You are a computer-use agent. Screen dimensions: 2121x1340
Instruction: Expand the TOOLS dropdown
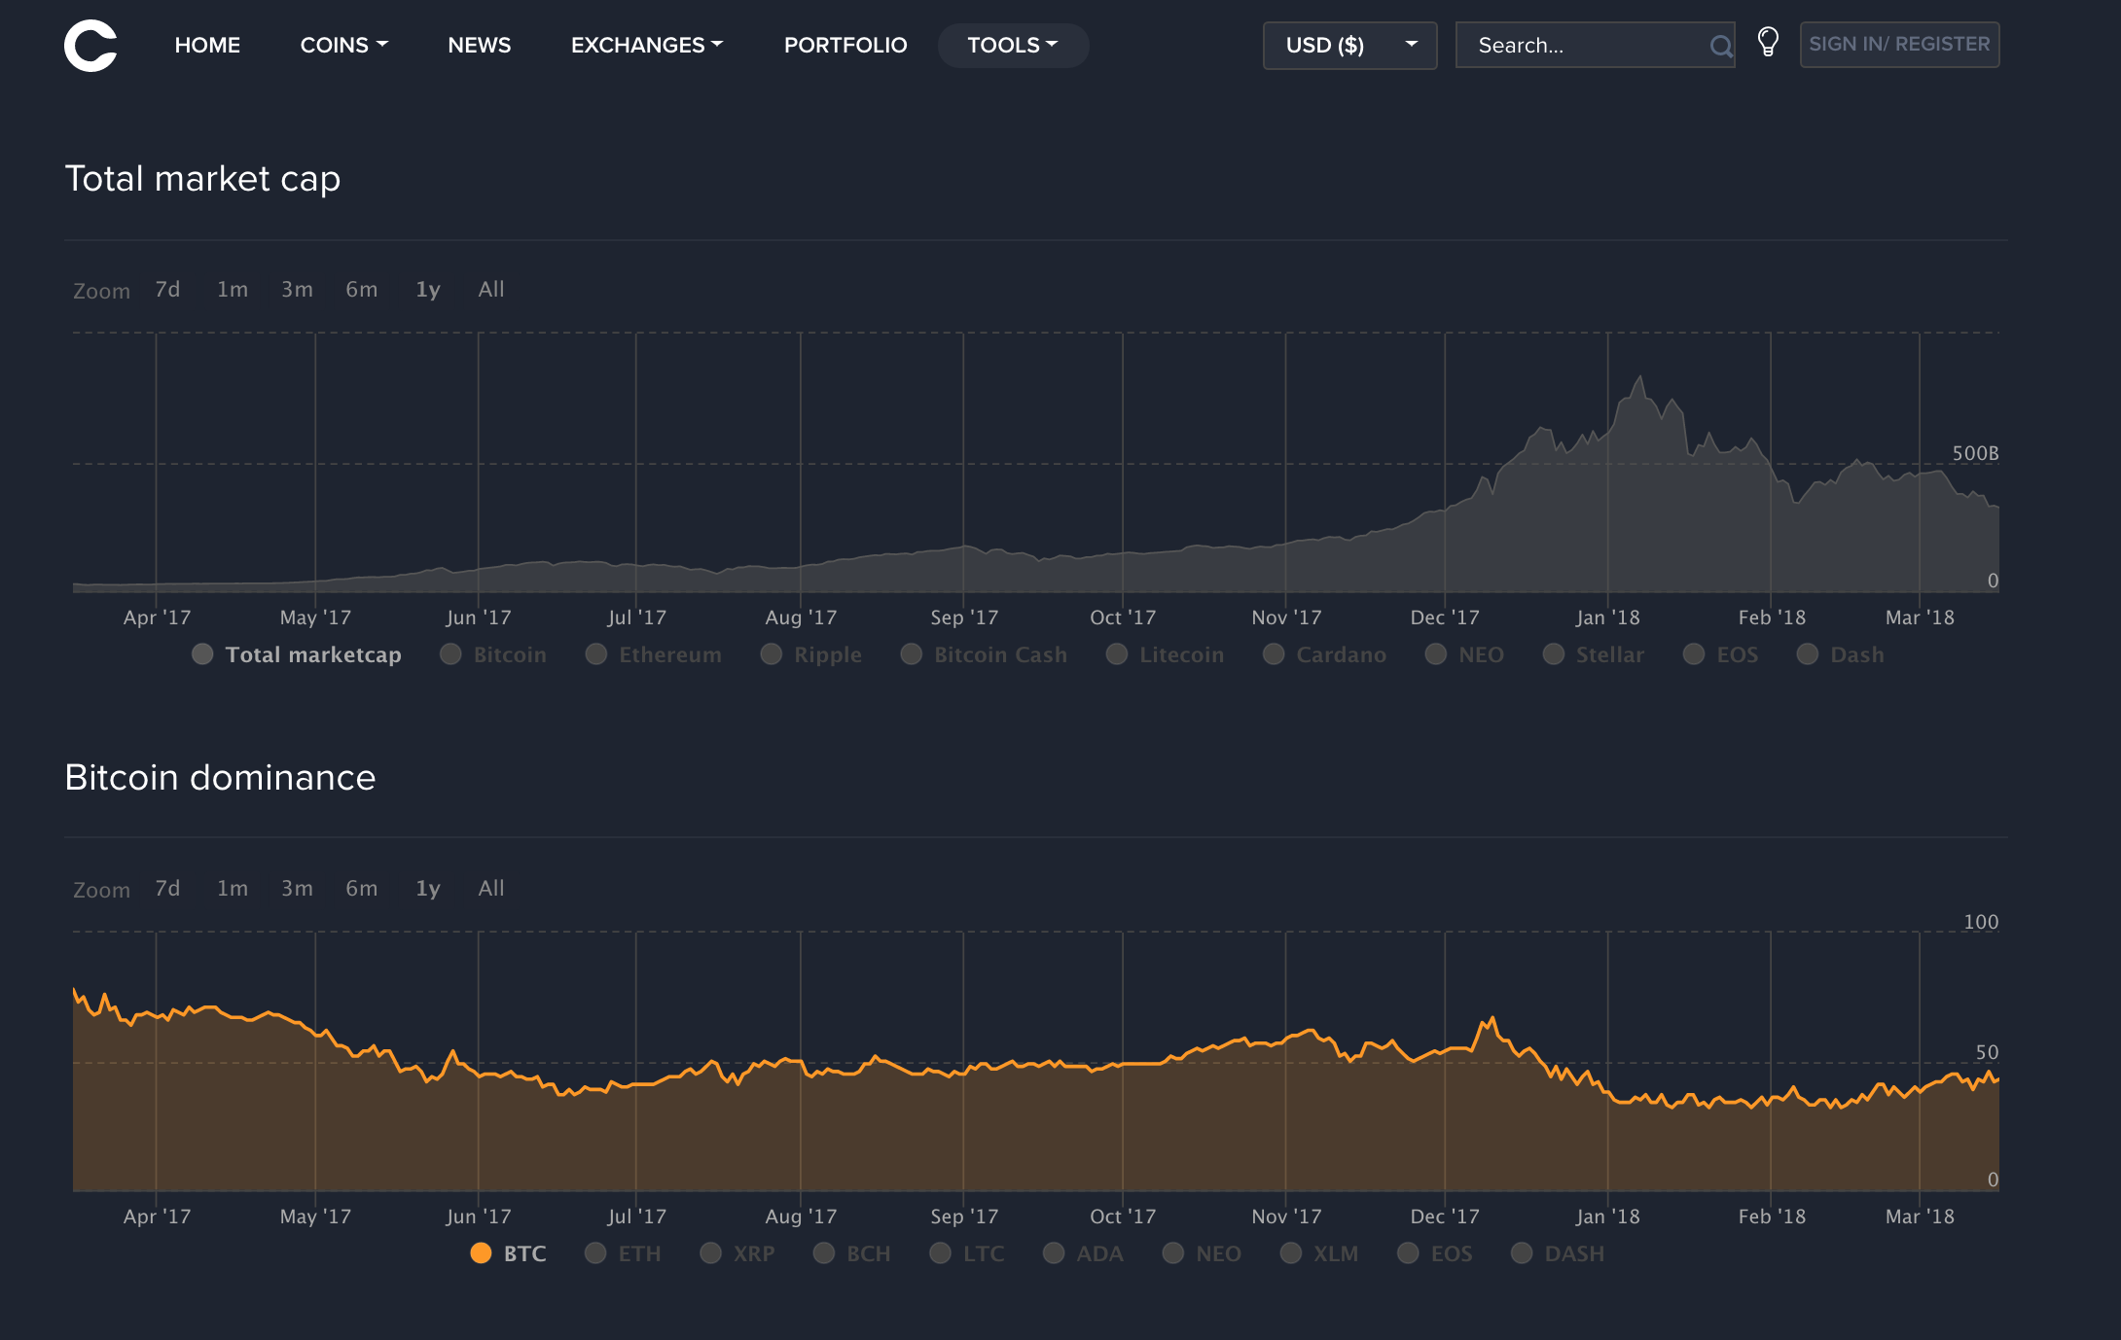tap(1012, 45)
